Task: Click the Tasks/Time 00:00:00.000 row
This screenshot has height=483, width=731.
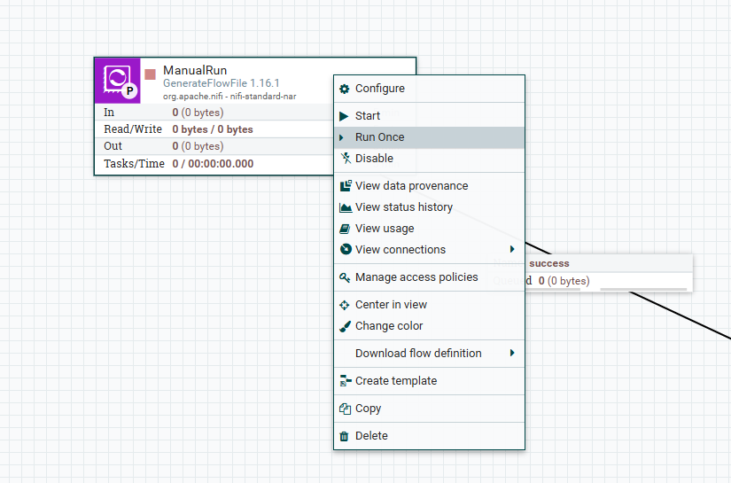Action: click(214, 164)
